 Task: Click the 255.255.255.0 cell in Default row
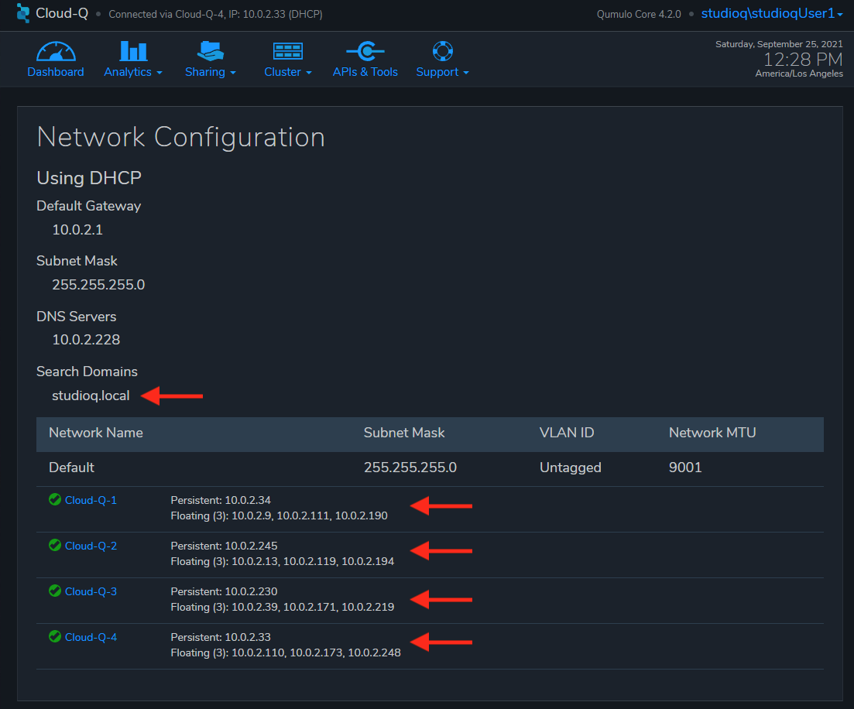tap(410, 468)
